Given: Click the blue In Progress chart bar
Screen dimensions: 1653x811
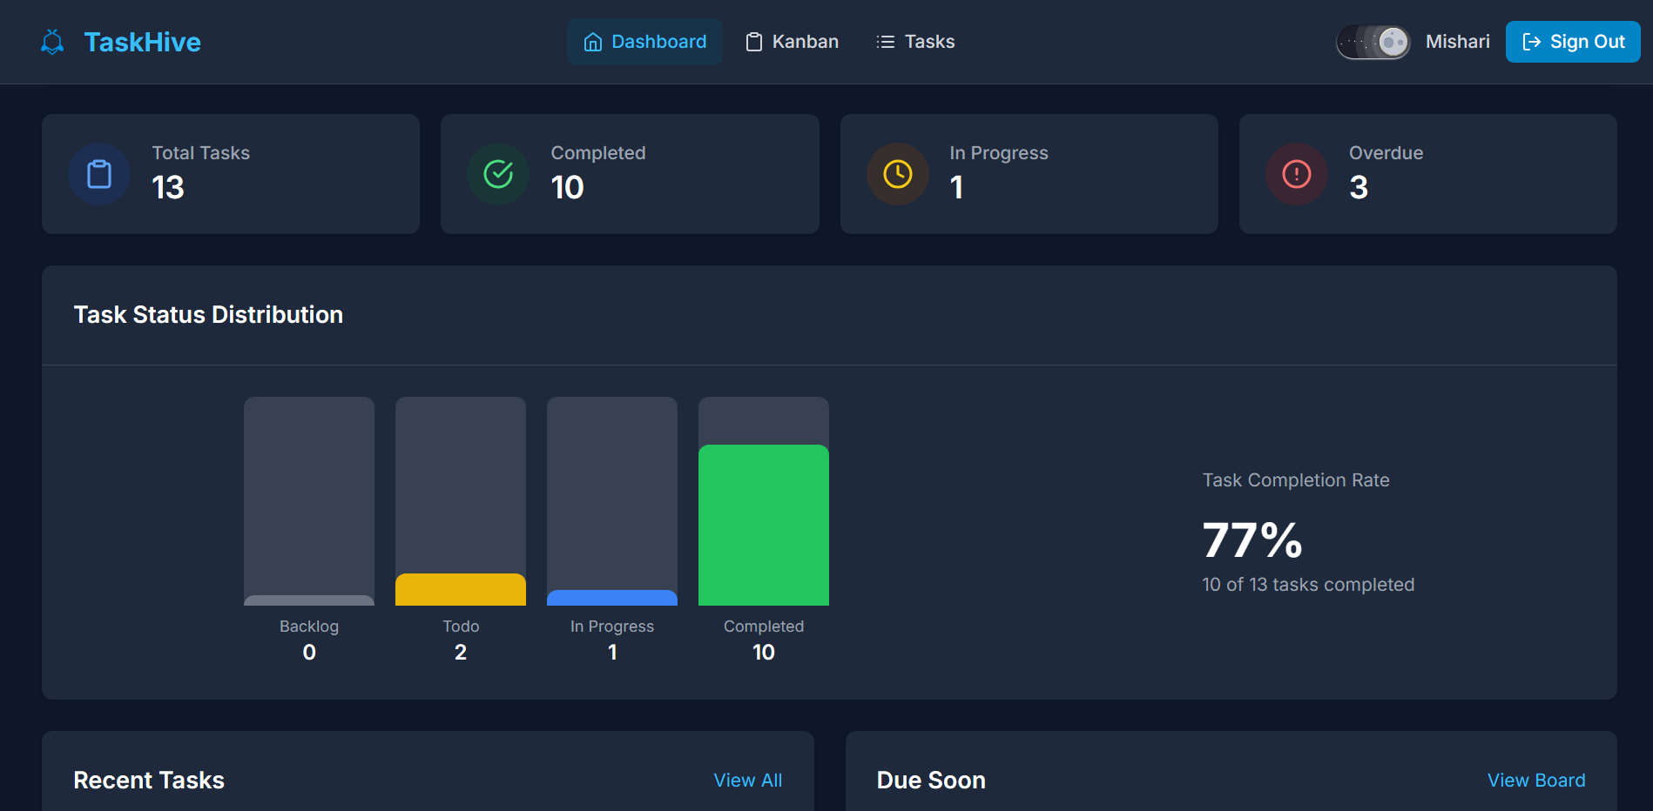Looking at the screenshot, I should 612,598.
